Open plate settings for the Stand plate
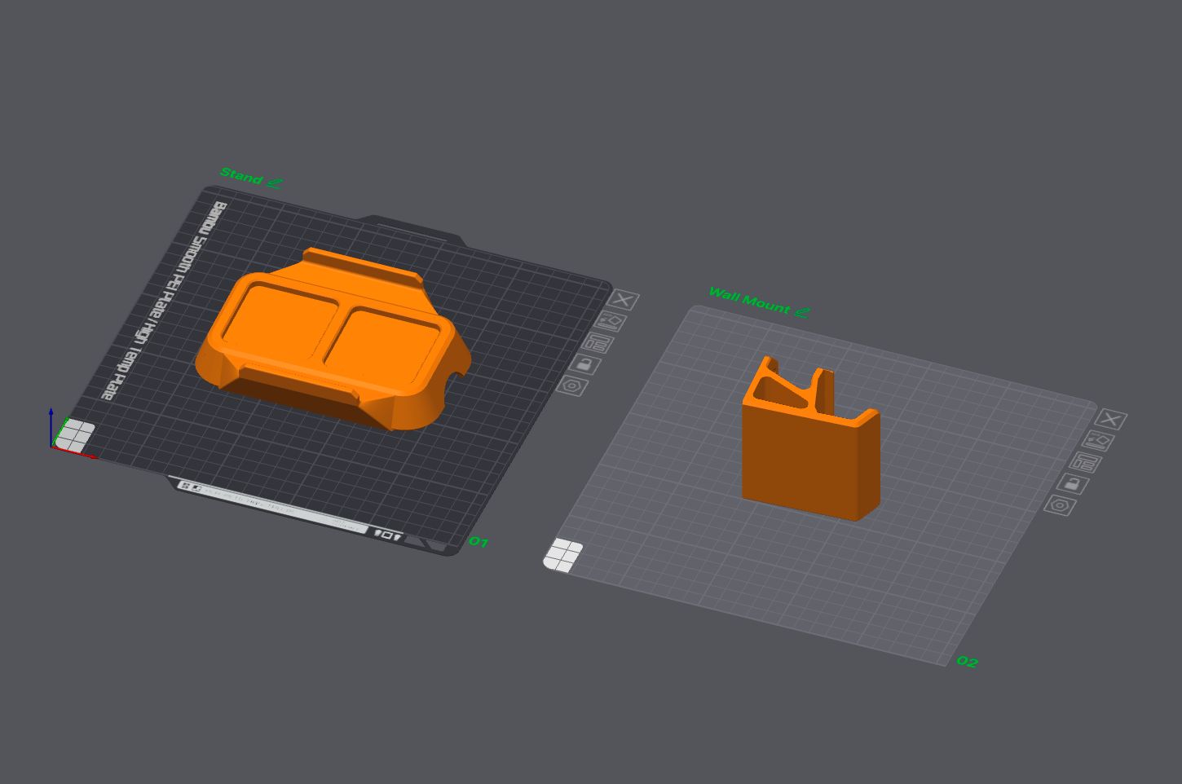1182x784 pixels. pos(572,385)
